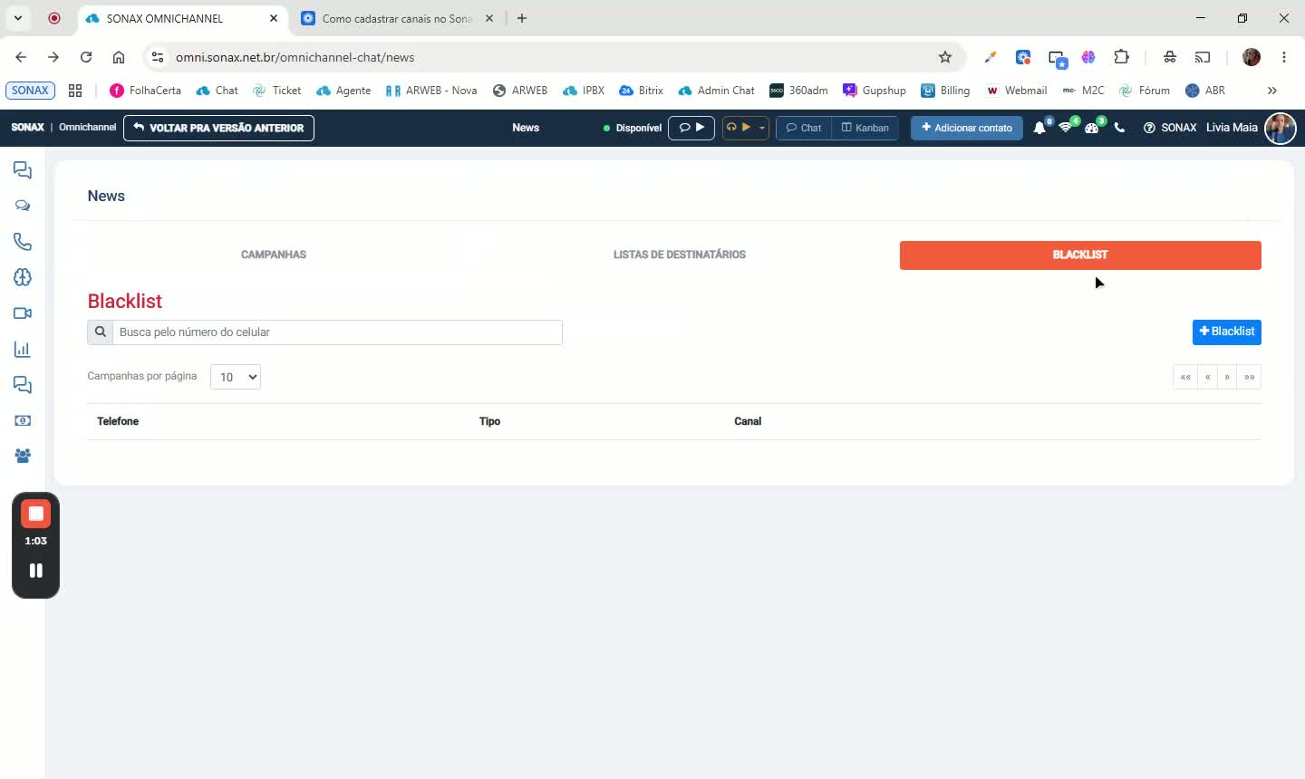1305x779 pixels.
Task: Switch to Chat view in header
Action: pyautogui.click(x=804, y=128)
